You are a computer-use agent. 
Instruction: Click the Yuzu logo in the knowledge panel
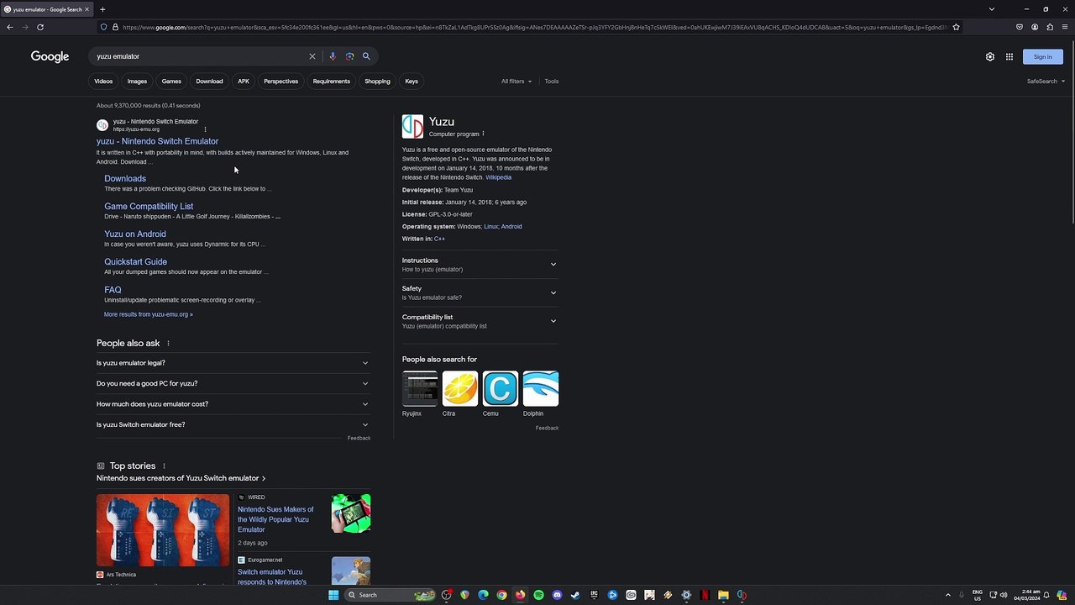[412, 126]
